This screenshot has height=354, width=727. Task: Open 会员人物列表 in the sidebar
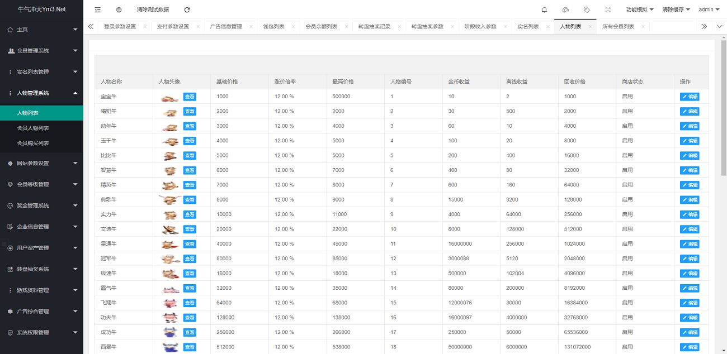(x=41, y=128)
